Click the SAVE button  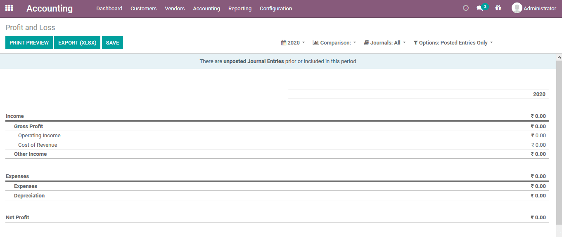[112, 43]
